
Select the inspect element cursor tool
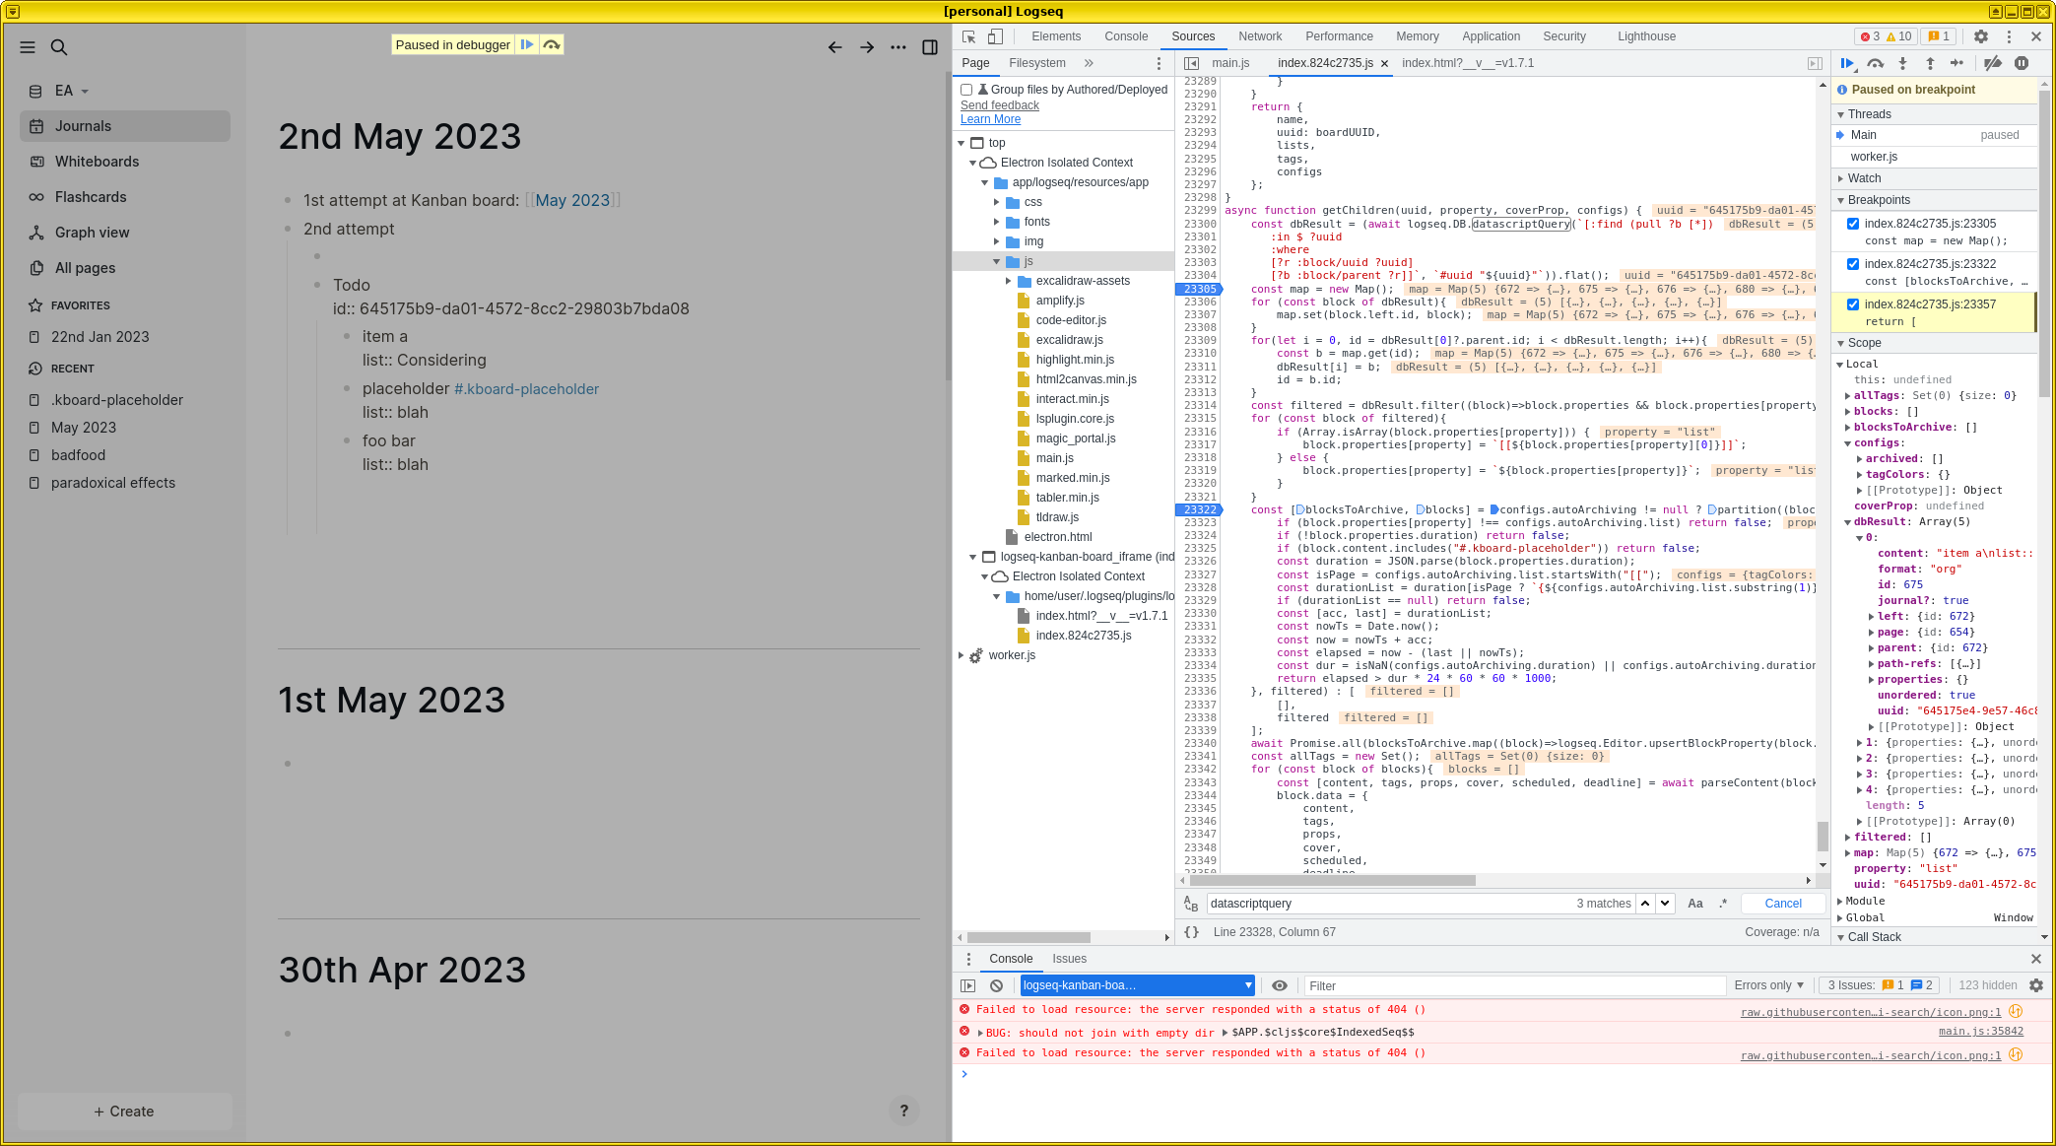tap(968, 35)
